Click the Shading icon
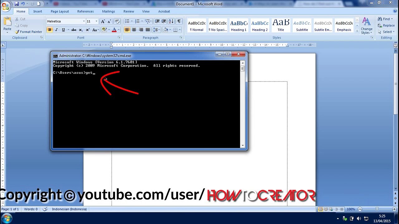This screenshot has width=399, height=224. [166, 30]
